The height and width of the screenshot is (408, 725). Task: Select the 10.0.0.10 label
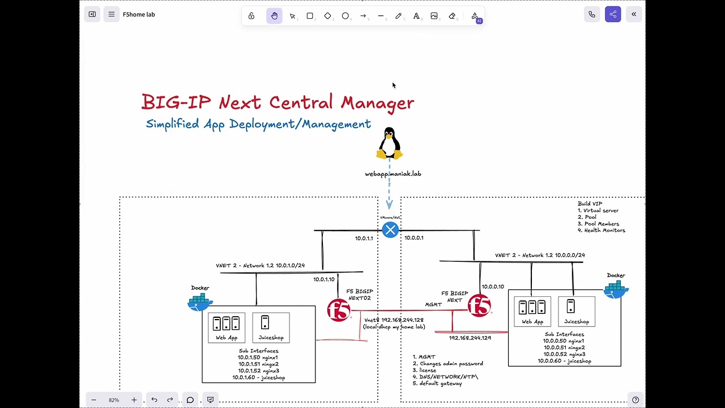coord(493,287)
